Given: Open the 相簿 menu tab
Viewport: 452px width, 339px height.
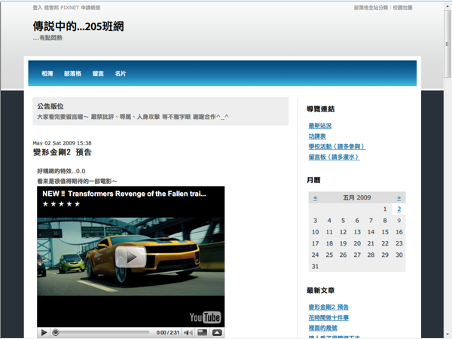Looking at the screenshot, I should click(x=47, y=74).
